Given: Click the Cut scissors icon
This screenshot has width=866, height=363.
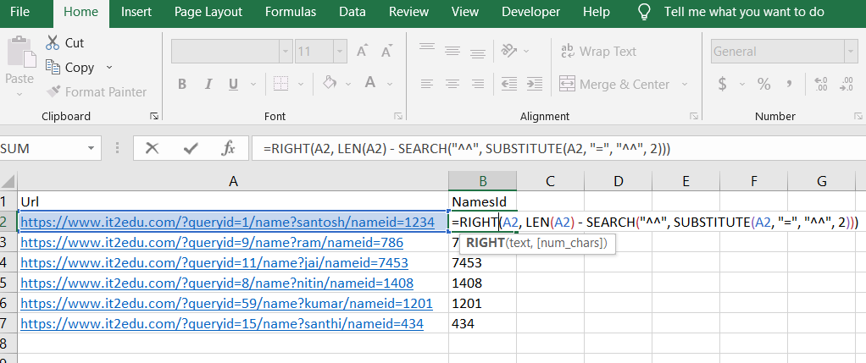Looking at the screenshot, I should click(53, 42).
